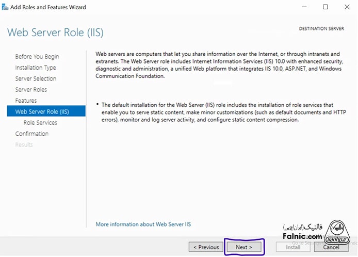358x257 pixels.
Task: Select Server Selection in the sidebar
Action: 36,79
